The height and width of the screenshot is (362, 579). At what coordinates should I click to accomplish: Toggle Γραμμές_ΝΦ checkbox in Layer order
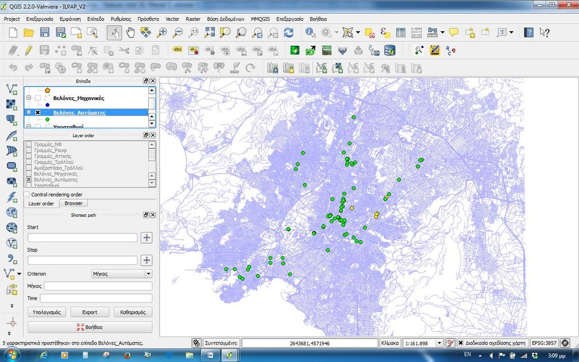tap(29, 144)
